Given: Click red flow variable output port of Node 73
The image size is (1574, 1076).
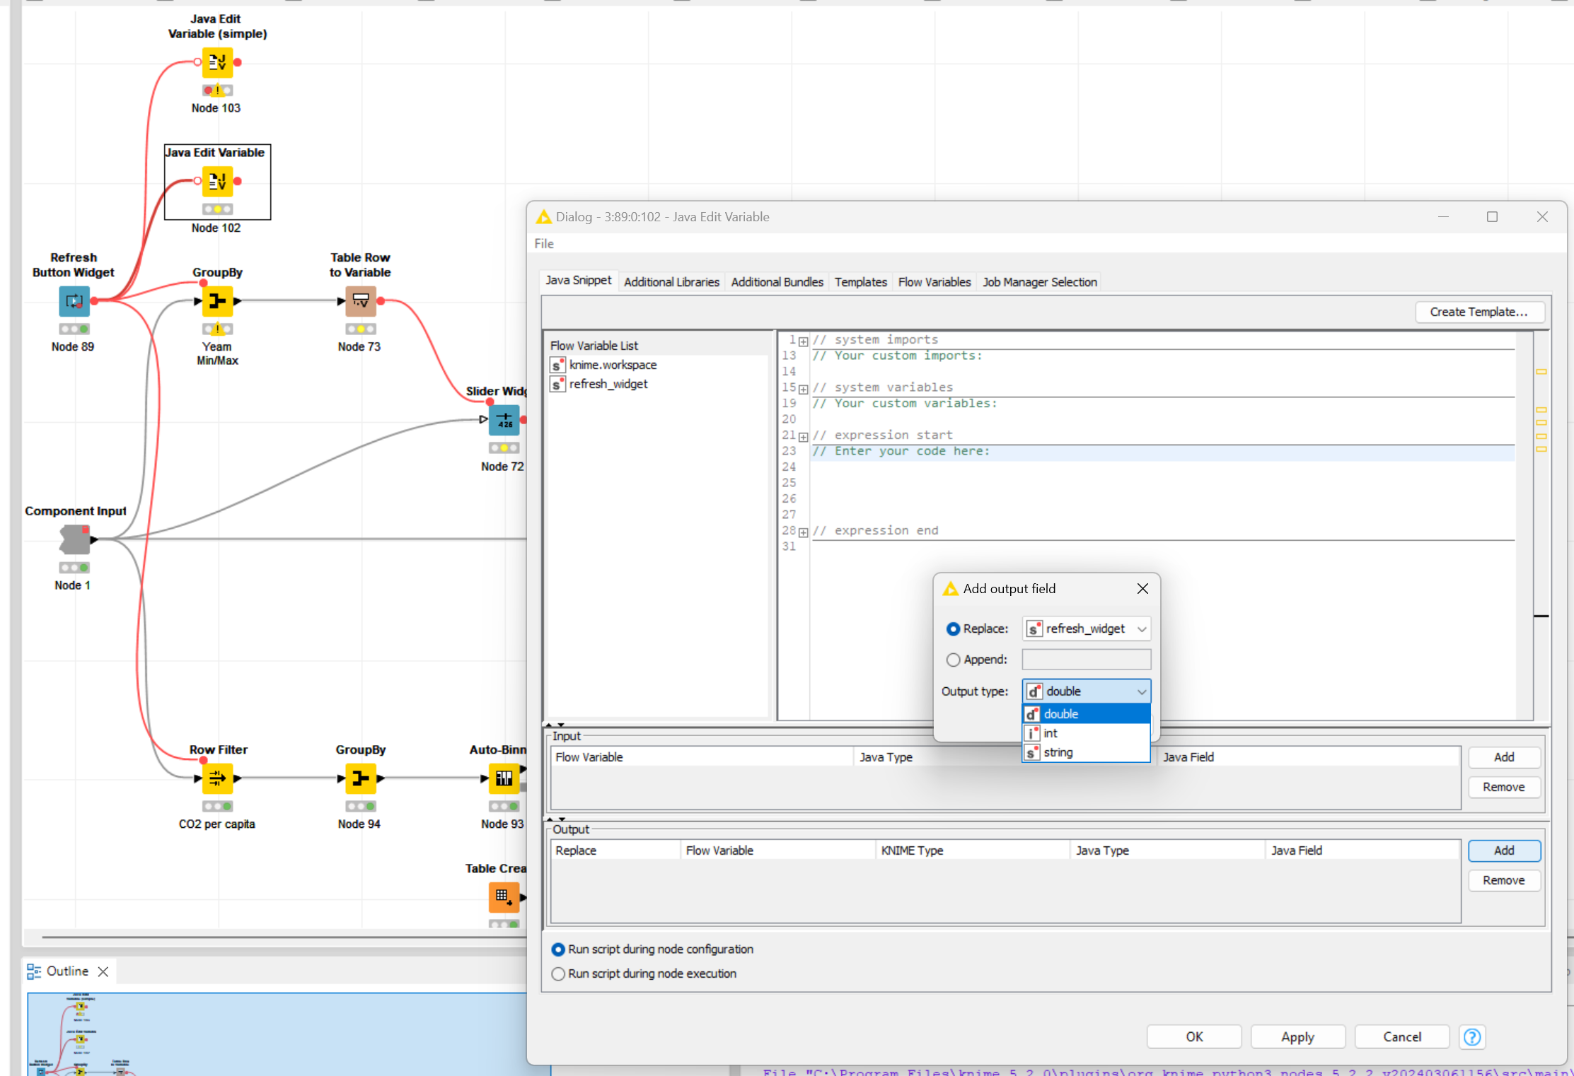Looking at the screenshot, I should (x=381, y=301).
